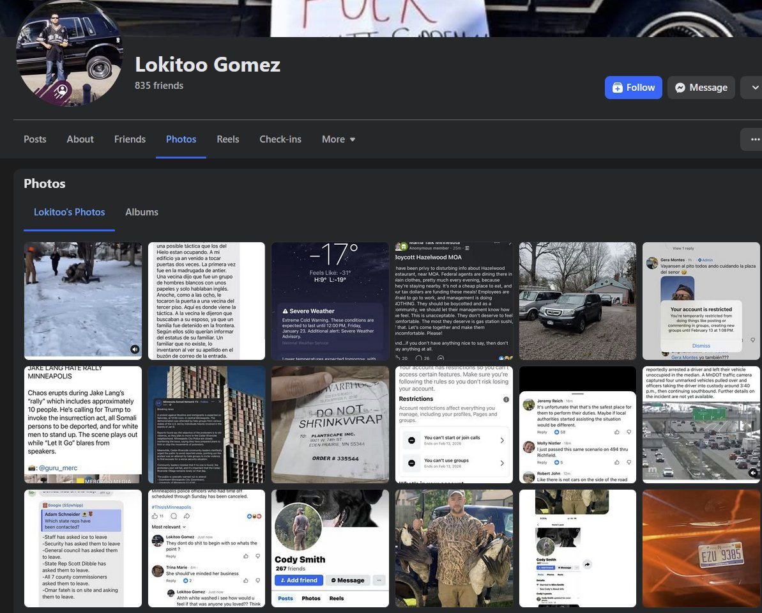Open the highway traffic camera video
This screenshot has width=762, height=613.
[701, 424]
